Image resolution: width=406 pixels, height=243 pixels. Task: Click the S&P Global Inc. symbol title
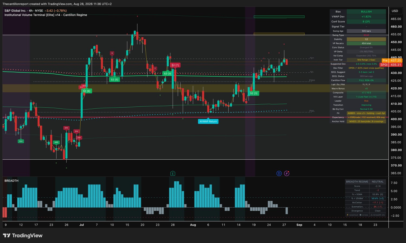coord(15,11)
